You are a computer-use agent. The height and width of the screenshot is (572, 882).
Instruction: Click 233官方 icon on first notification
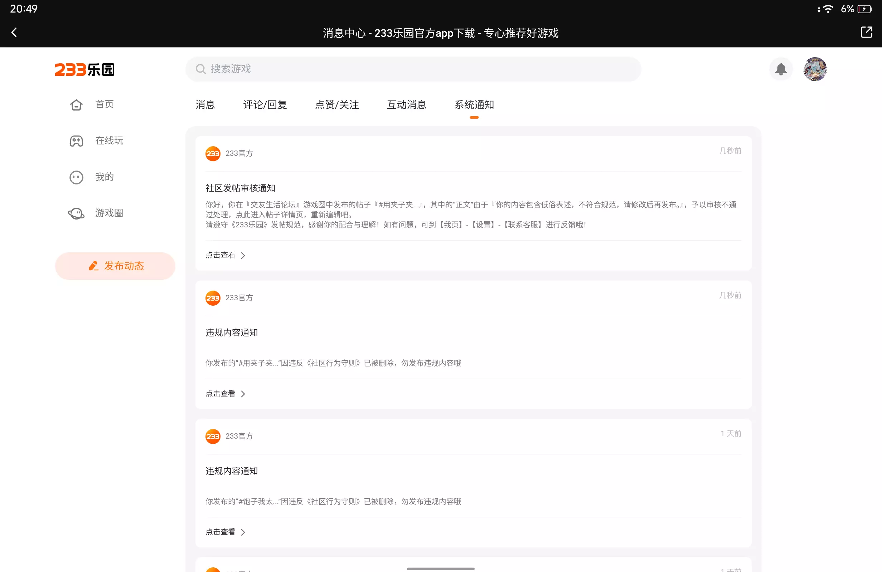click(213, 153)
